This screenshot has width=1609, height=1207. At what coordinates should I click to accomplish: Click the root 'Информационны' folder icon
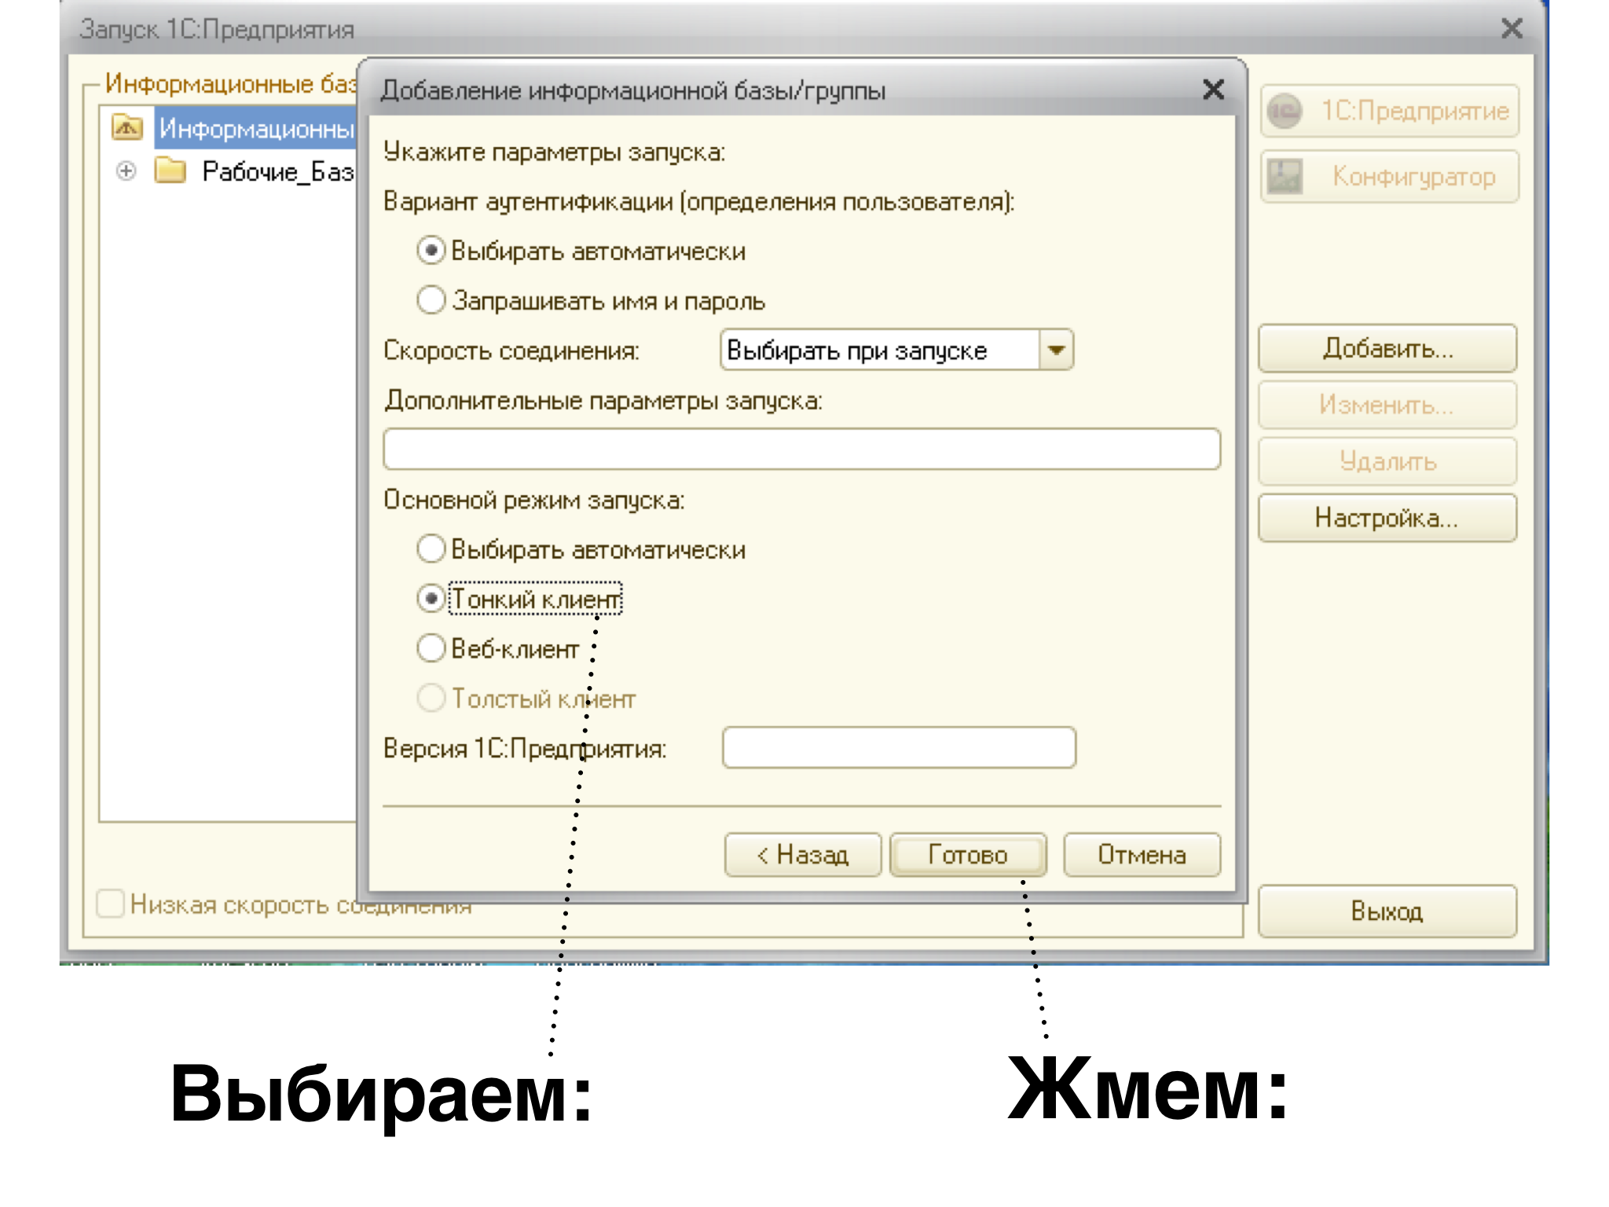127,127
